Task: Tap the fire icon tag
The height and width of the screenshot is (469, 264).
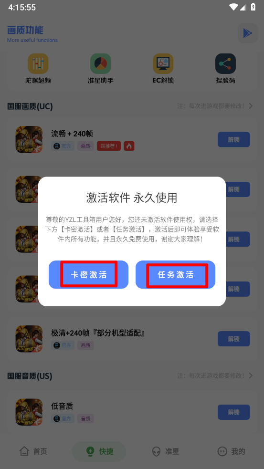Action: (129, 146)
